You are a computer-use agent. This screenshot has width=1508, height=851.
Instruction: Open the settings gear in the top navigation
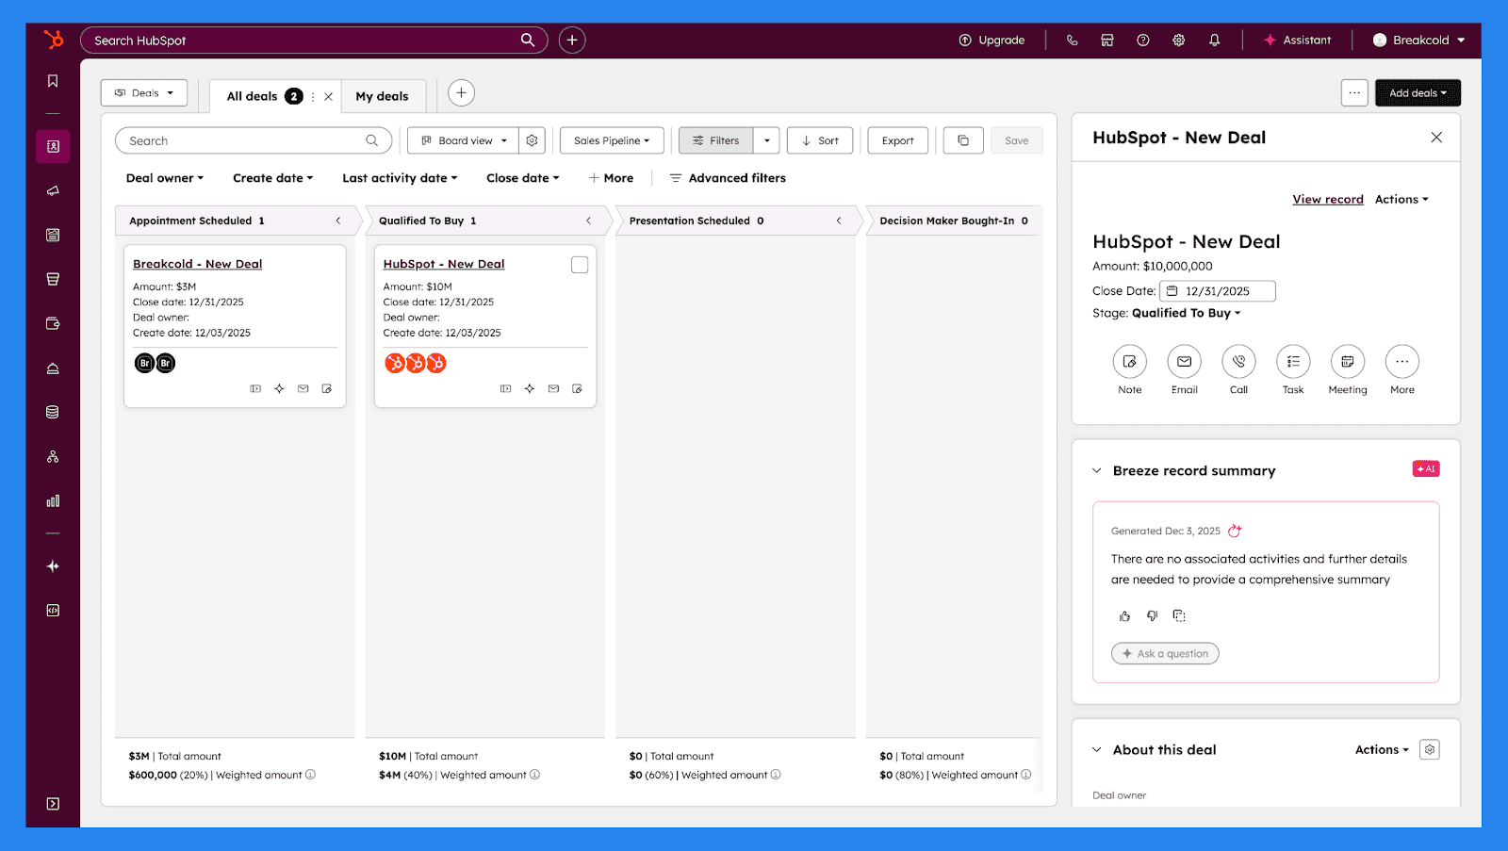coord(1178,40)
